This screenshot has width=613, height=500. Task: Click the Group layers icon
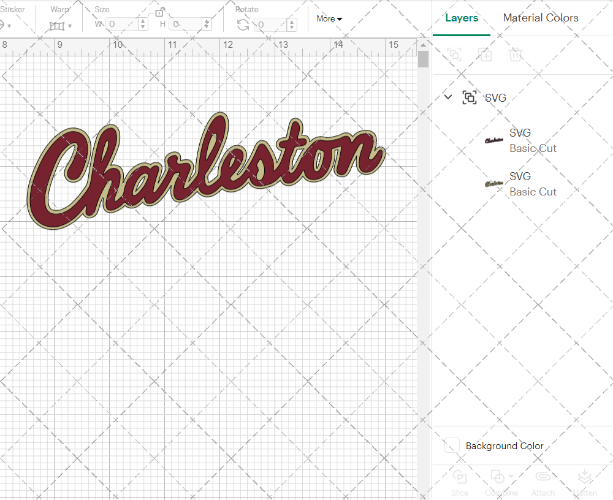[454, 55]
